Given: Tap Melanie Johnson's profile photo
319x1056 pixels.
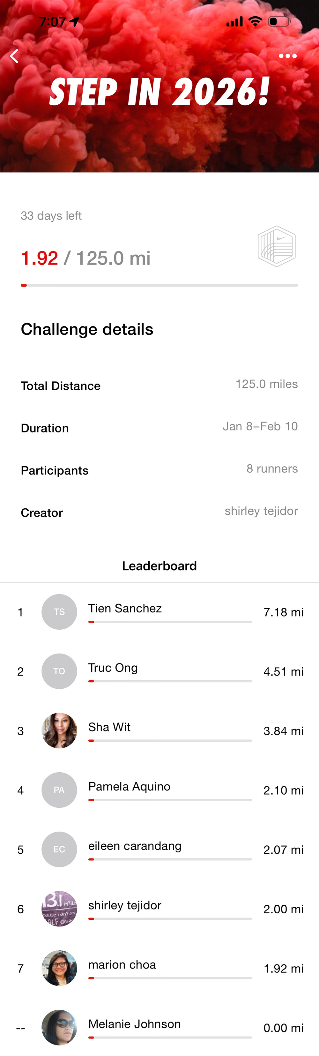Looking at the screenshot, I should click(59, 1028).
